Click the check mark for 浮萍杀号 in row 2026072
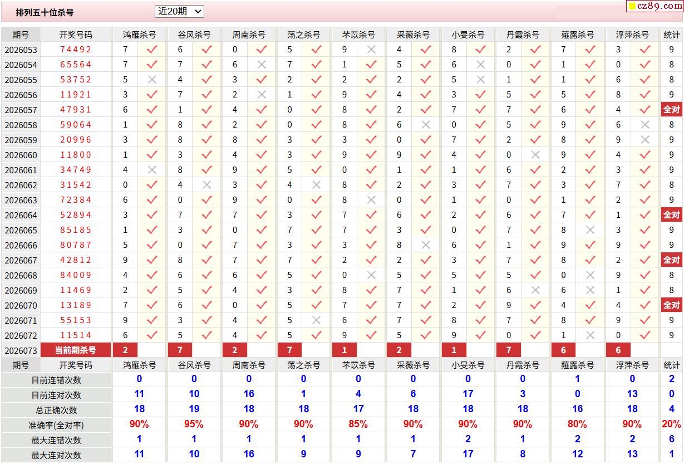Screen dimensions: 684x464 click(645, 335)
